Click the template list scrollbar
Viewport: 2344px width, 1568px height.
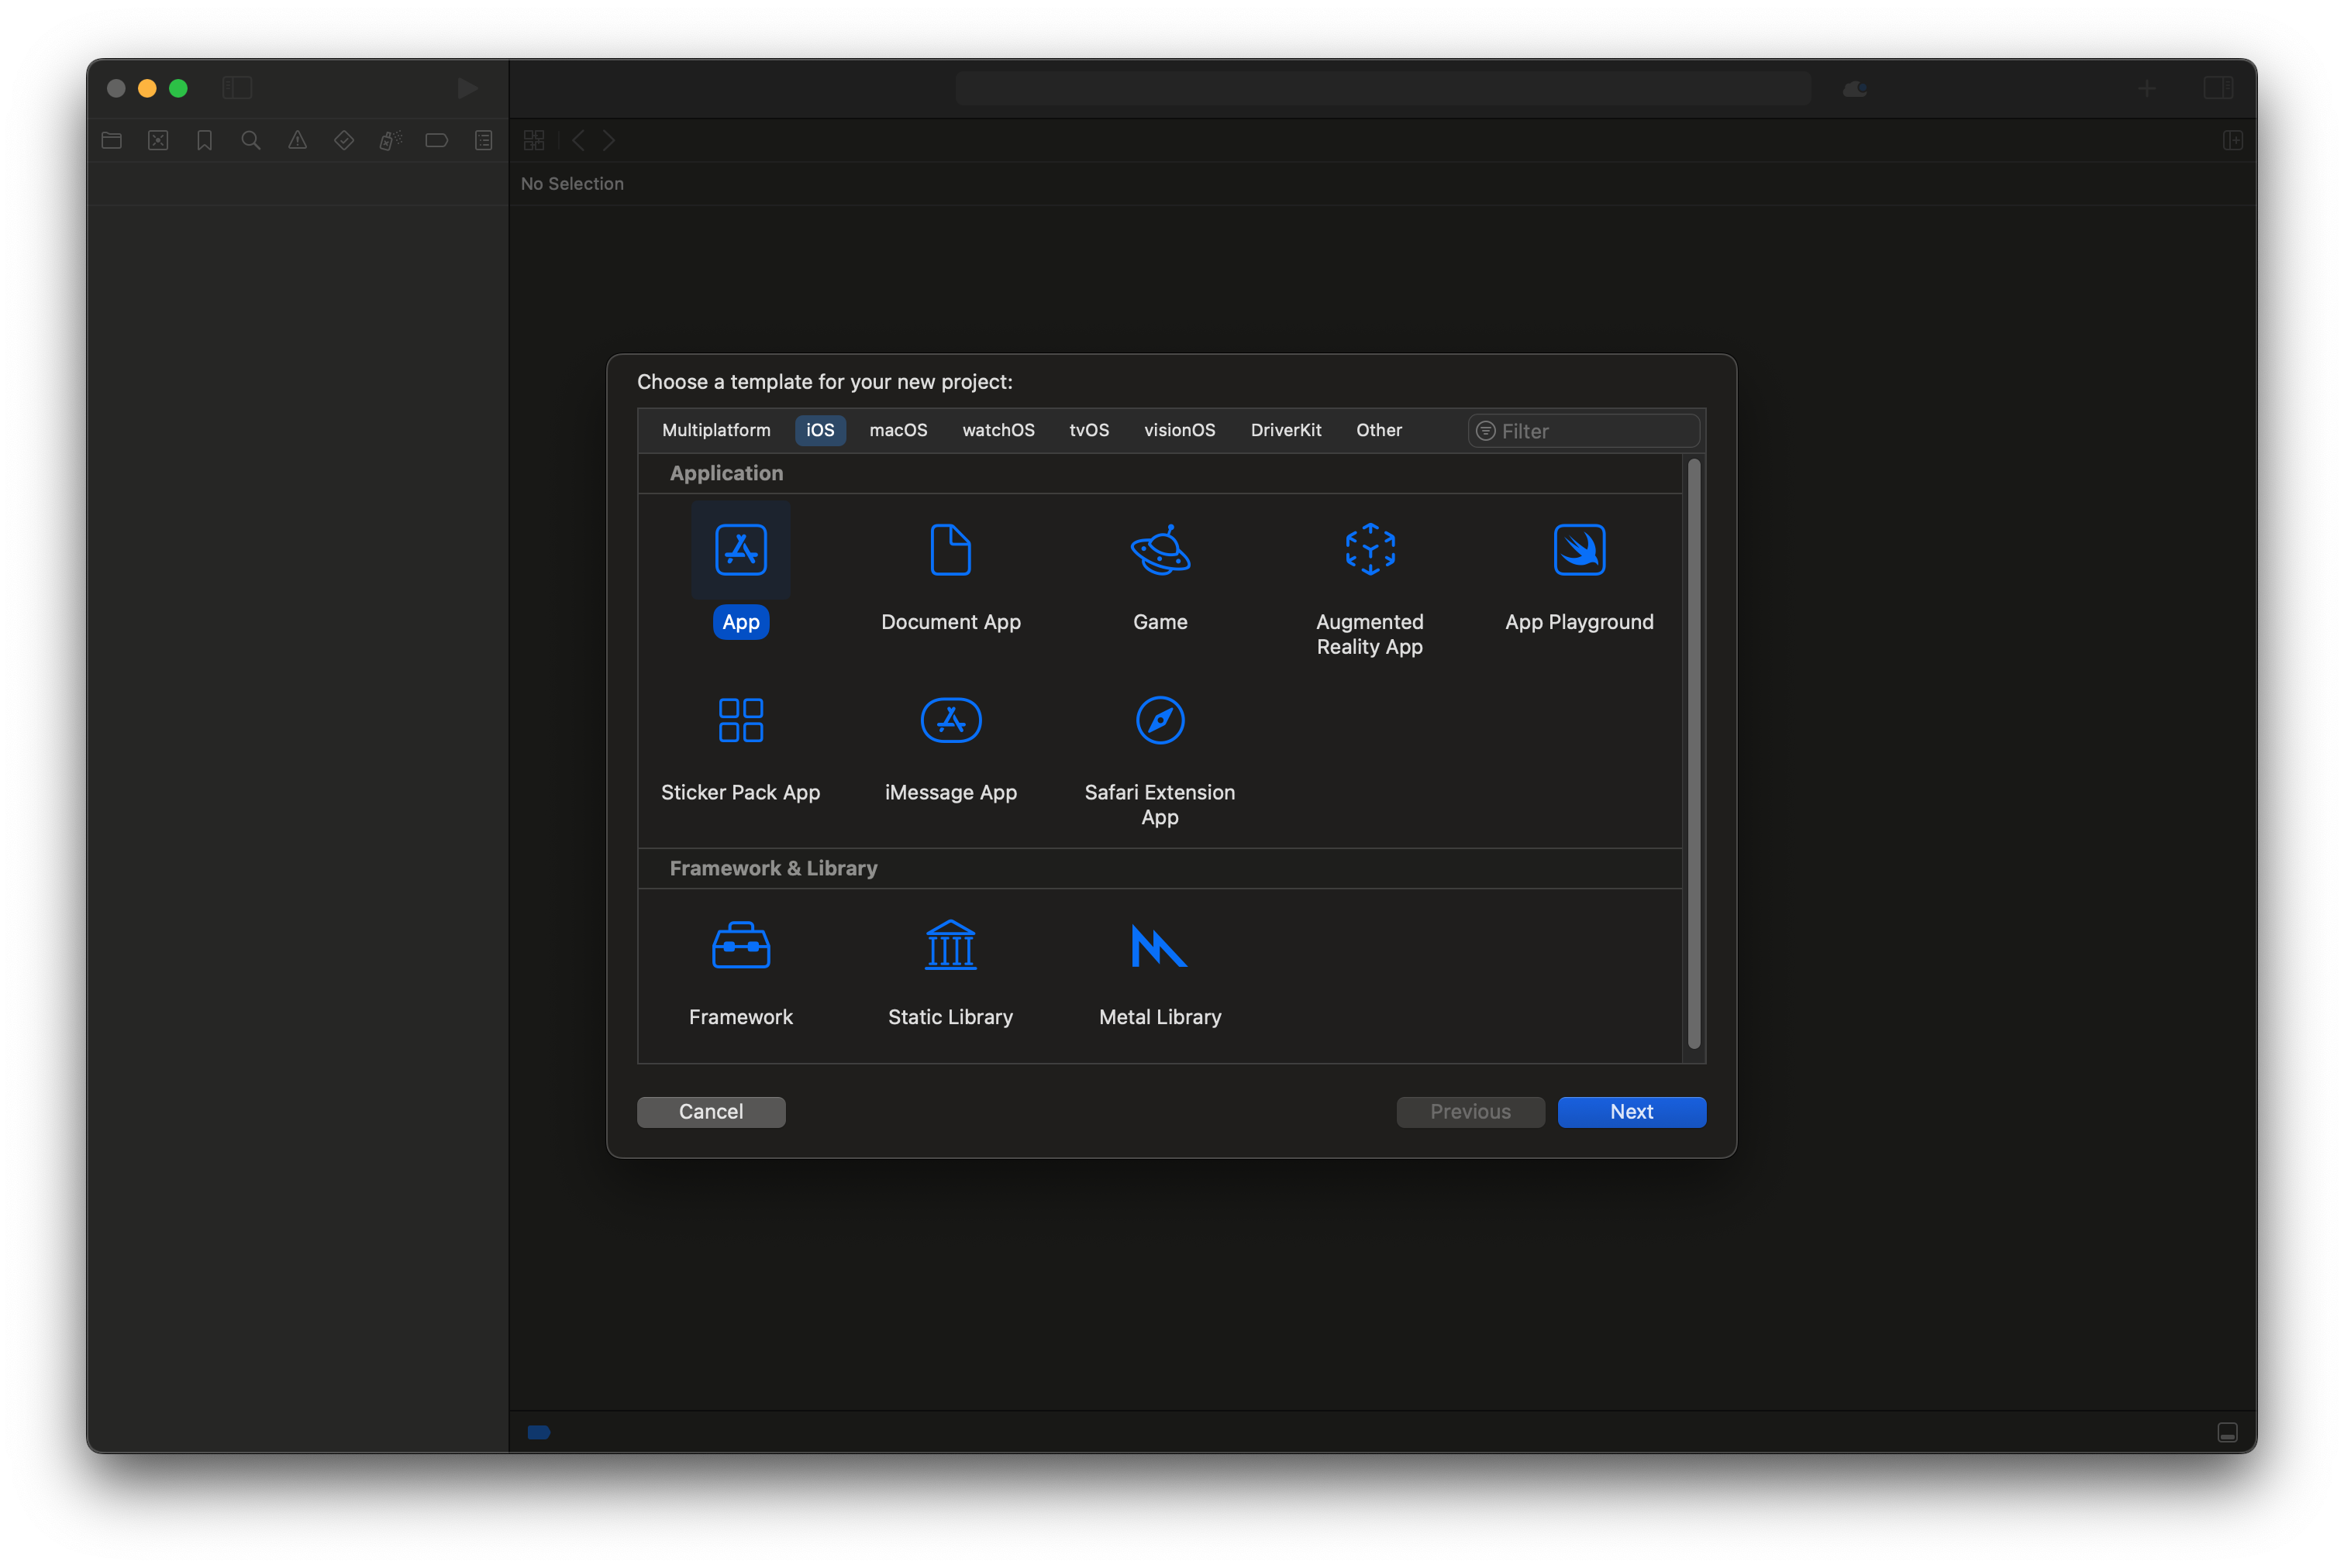1693,753
